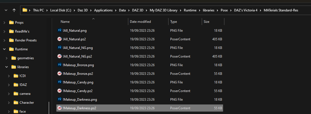Click the folder icon in the address bar
Image resolution: width=311 pixels, height=114 pixels.
point(25,10)
